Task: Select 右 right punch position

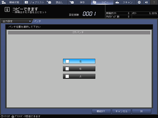Action: pos(79,69)
